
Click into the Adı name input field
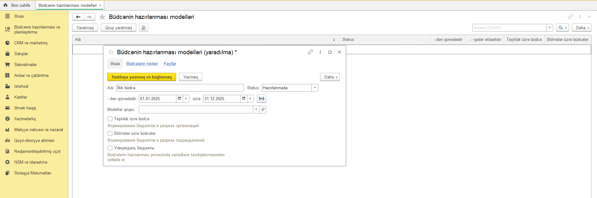click(x=180, y=88)
